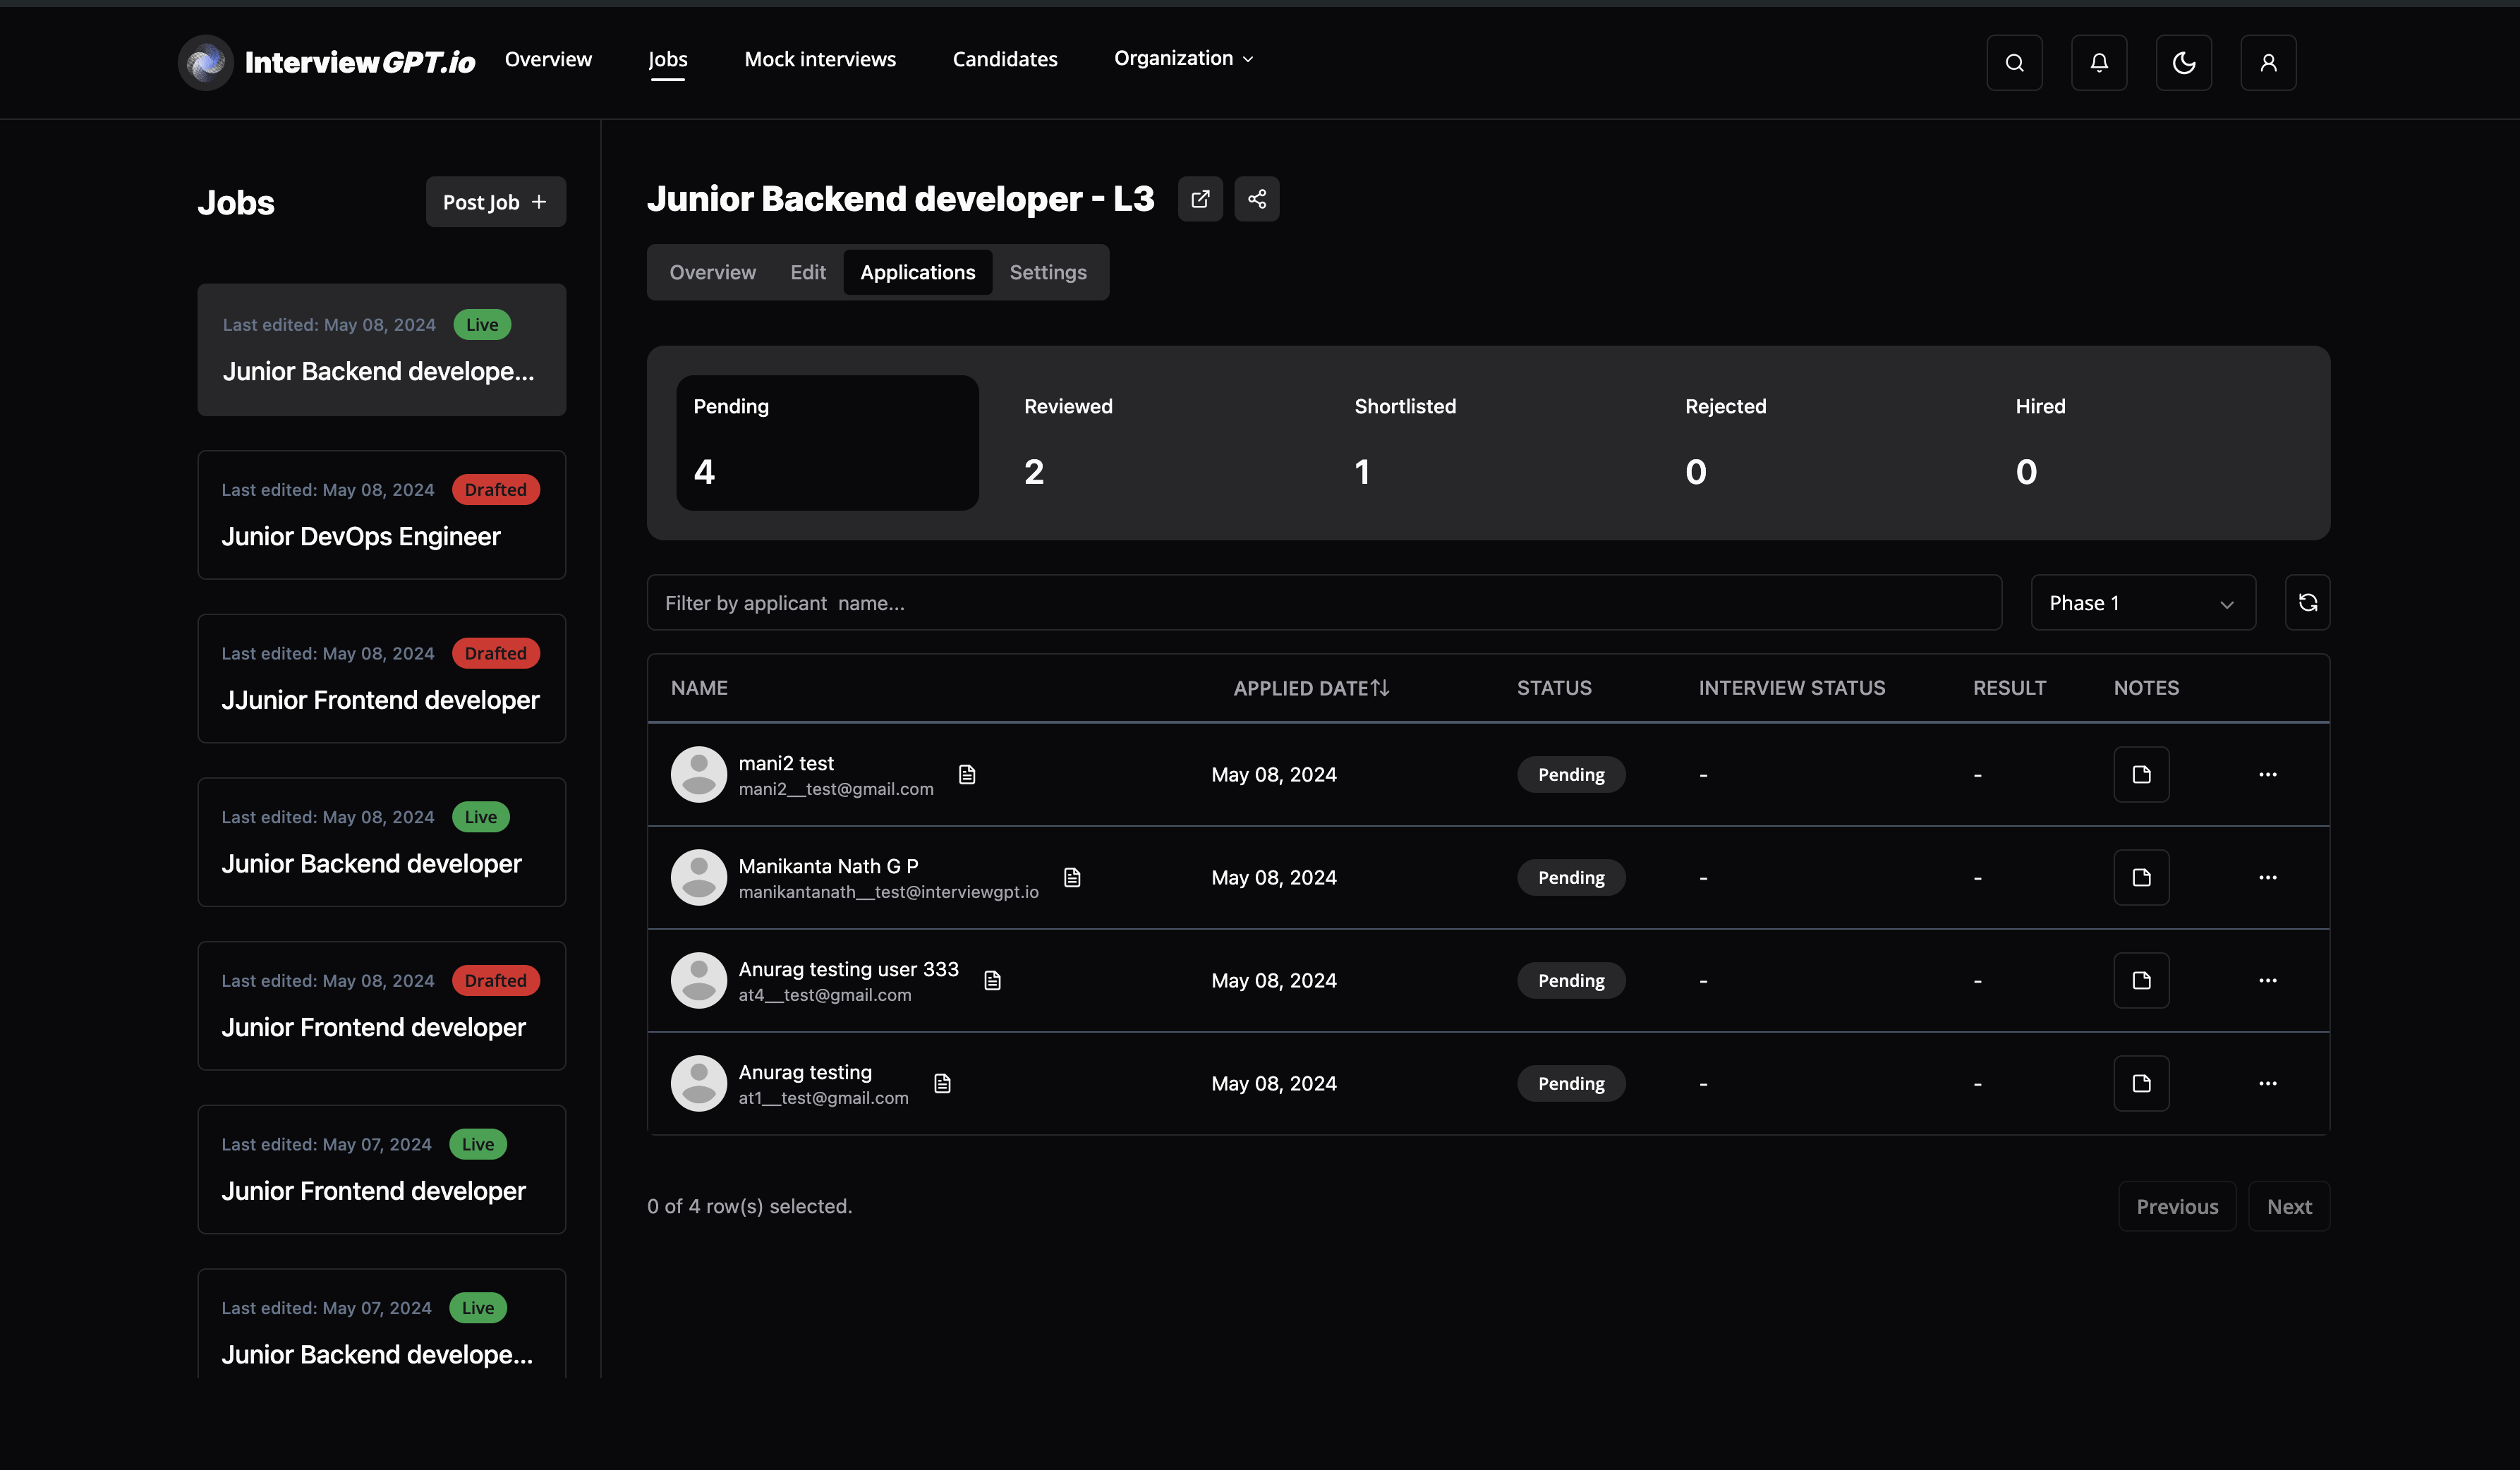Open row actions menu for Anurag testing
Image resolution: width=2520 pixels, height=1470 pixels.
(x=2267, y=1084)
